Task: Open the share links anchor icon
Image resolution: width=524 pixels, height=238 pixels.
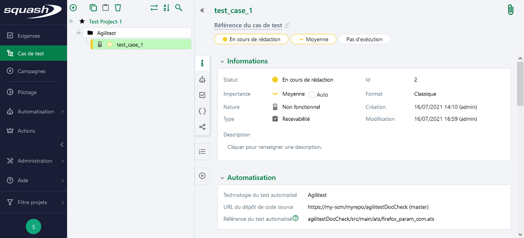Action: point(202,127)
